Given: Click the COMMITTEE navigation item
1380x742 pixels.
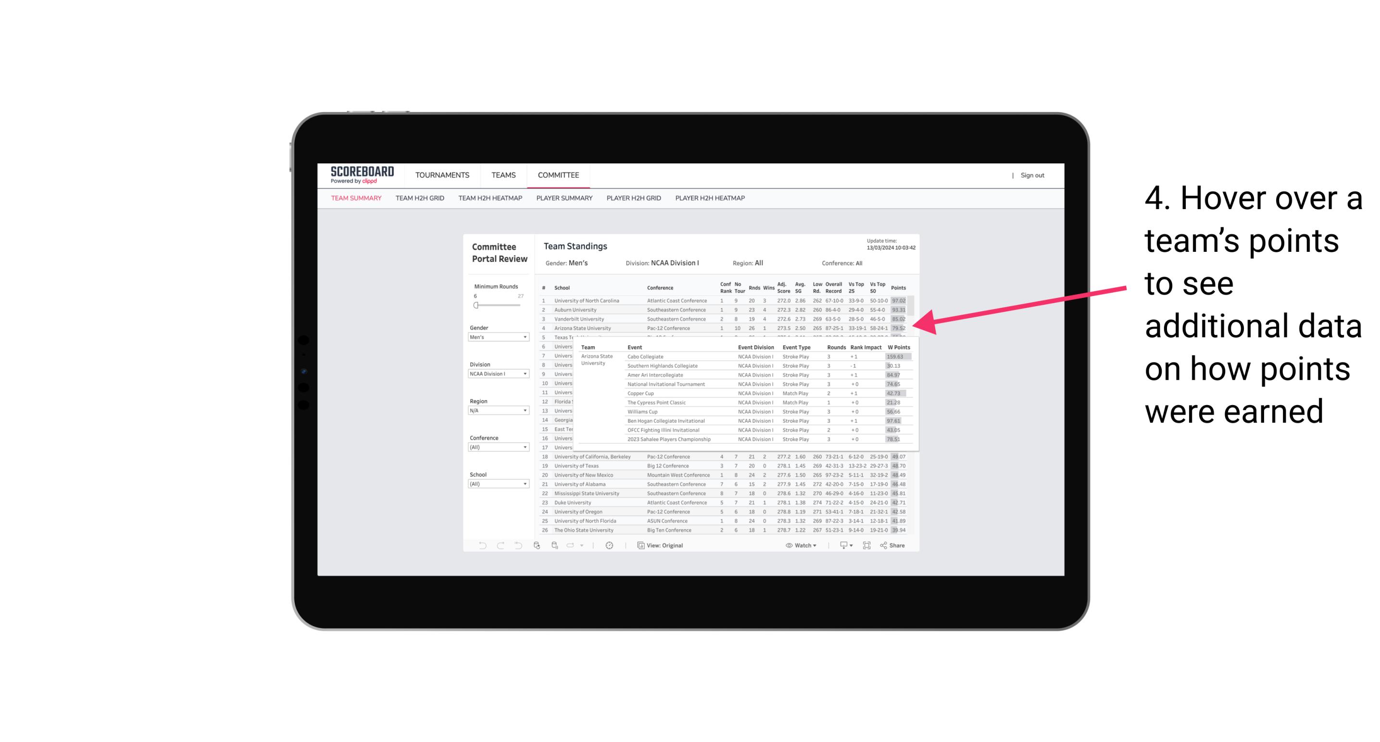Looking at the screenshot, I should click(557, 174).
